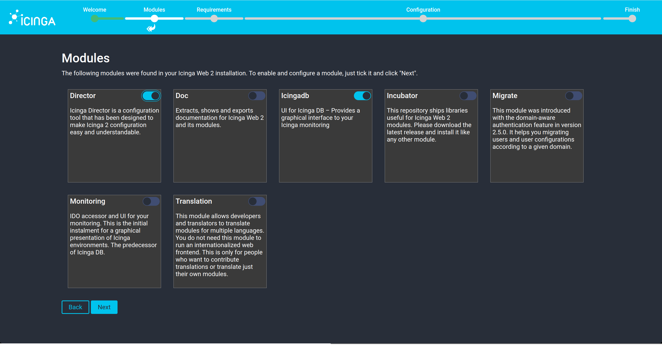This screenshot has height=346, width=662.
Task: Disable the Director module toggle
Action: point(151,96)
